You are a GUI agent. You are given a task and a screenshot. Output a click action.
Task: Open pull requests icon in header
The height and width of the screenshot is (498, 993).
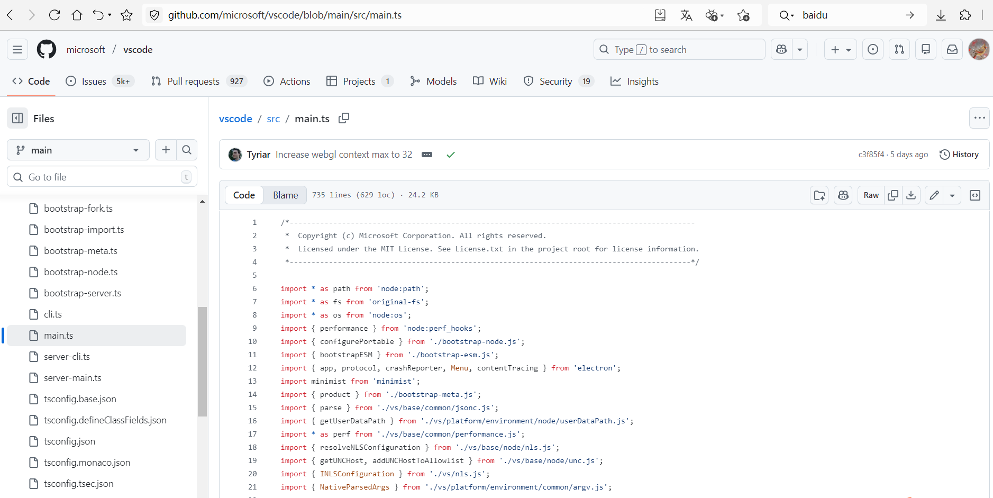899,50
